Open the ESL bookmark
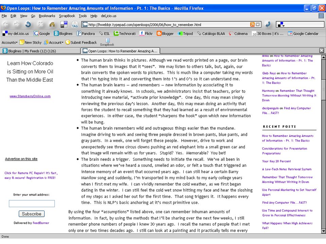The height and width of the screenshot is (244, 326). point(104,34)
